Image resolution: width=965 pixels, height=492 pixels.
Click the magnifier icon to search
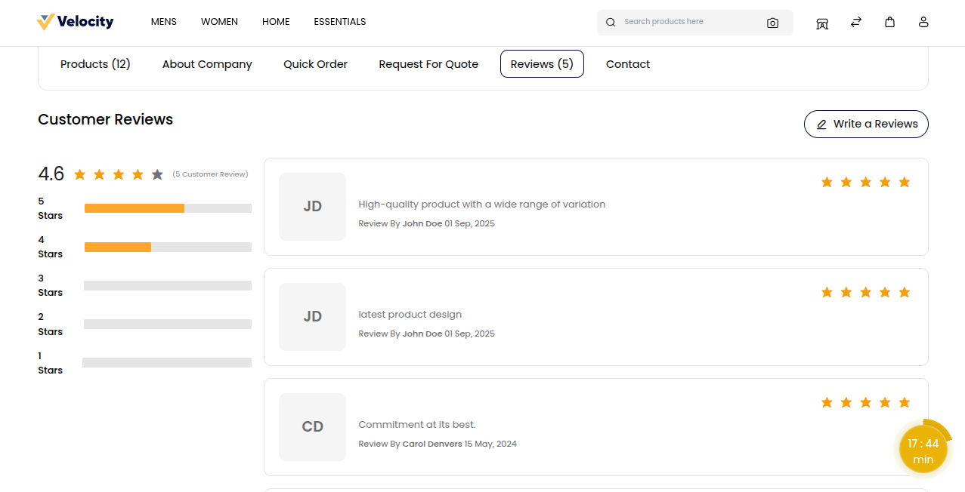point(610,22)
